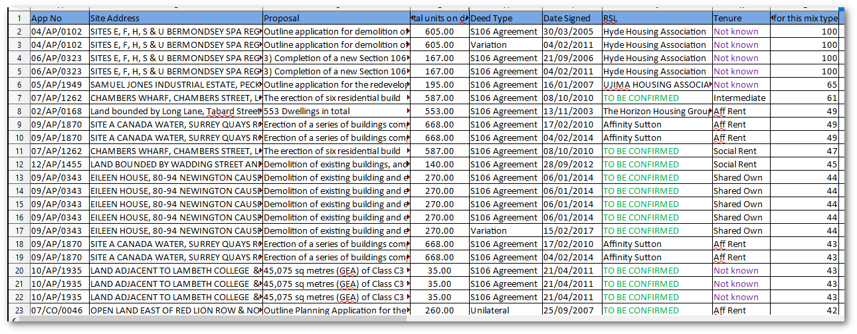The height and width of the screenshot is (334, 857).
Task: Select Social Rent tenure in row 11
Action: (741, 151)
